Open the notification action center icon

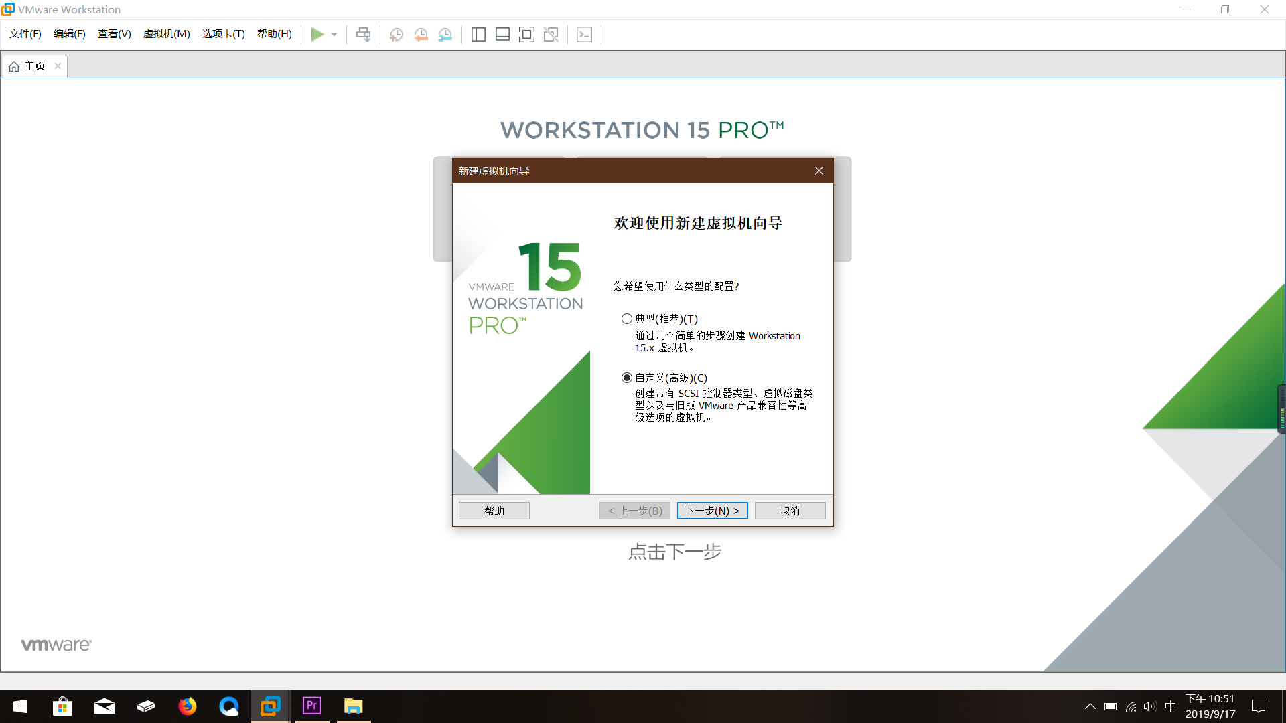1259,706
